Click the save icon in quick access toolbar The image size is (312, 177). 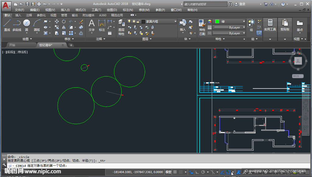[x=27, y=4]
